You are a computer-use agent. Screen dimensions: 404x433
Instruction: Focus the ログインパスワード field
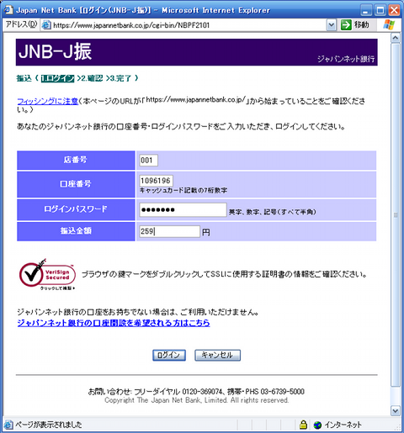(x=183, y=209)
